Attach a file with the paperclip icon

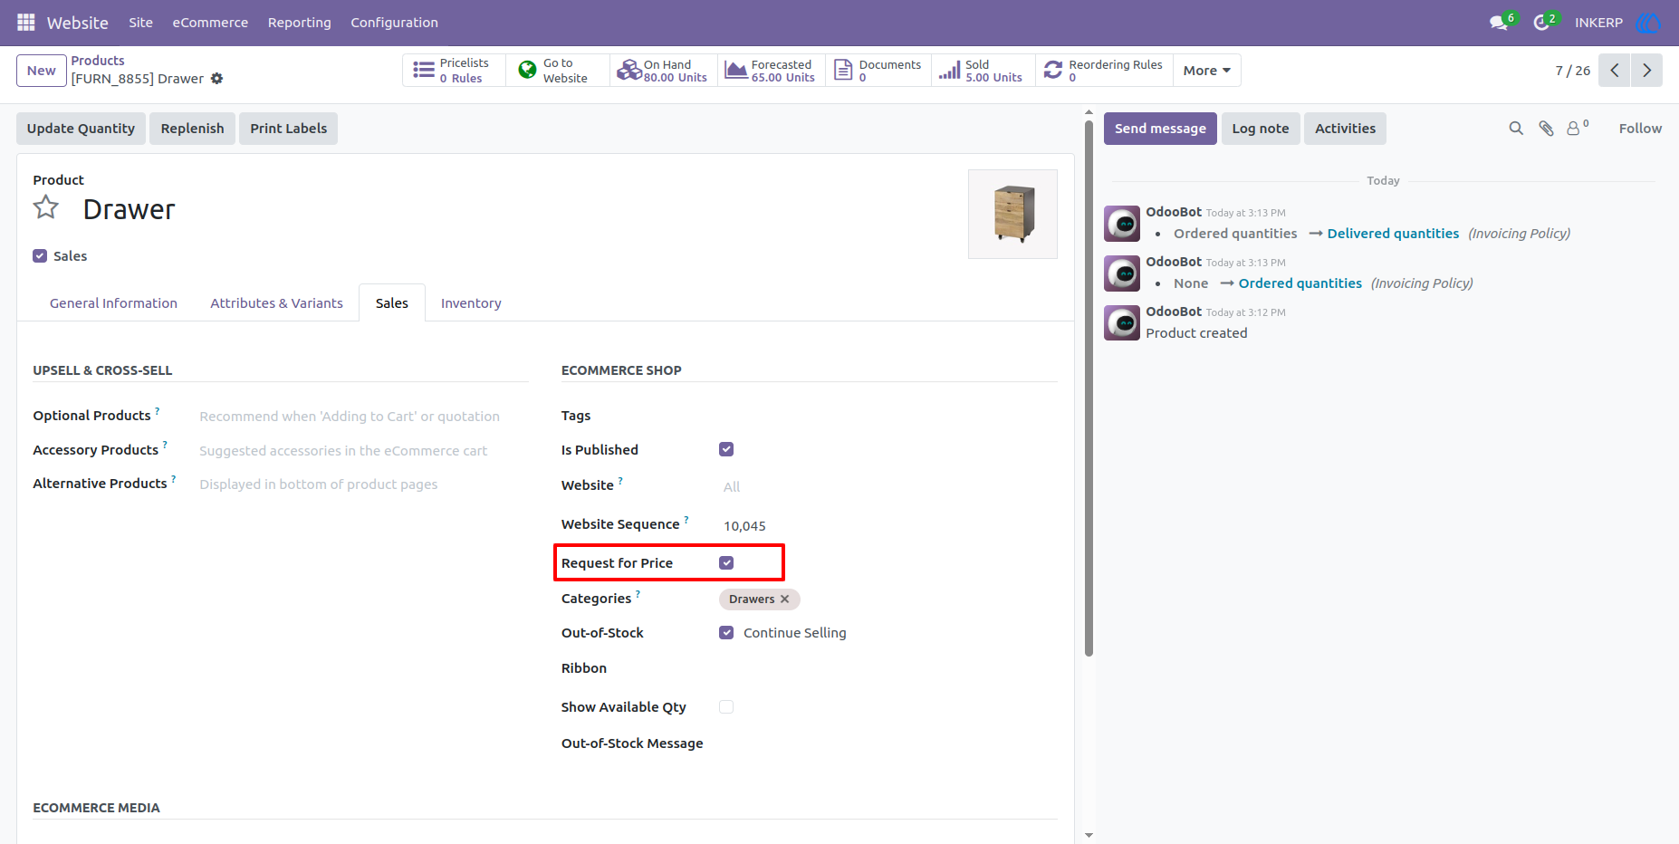pos(1546,129)
